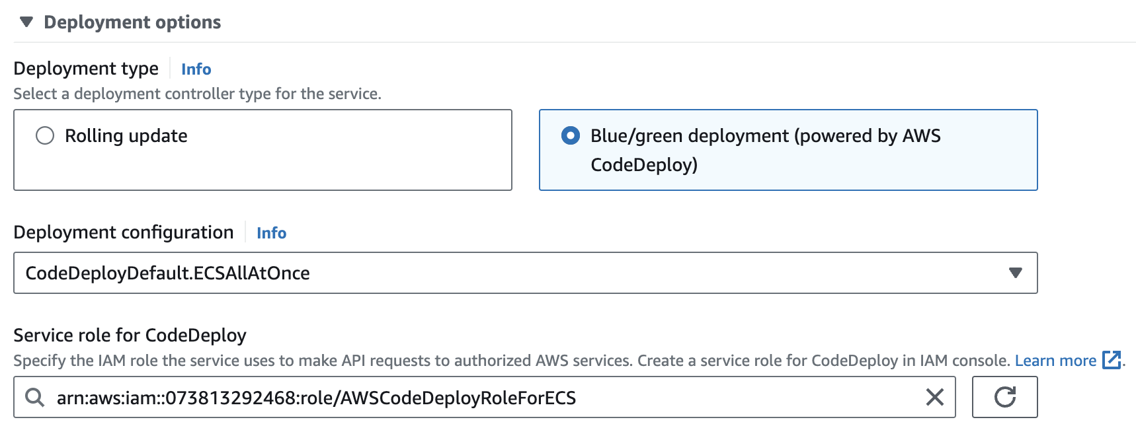Collapse the Deployment options section triangle

(x=26, y=22)
